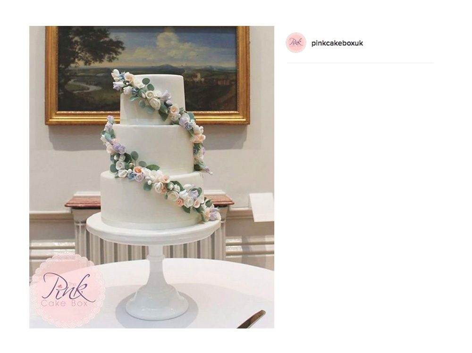Click the cake stand's round plate edge
The width and height of the screenshot is (472, 353).
(153, 230)
